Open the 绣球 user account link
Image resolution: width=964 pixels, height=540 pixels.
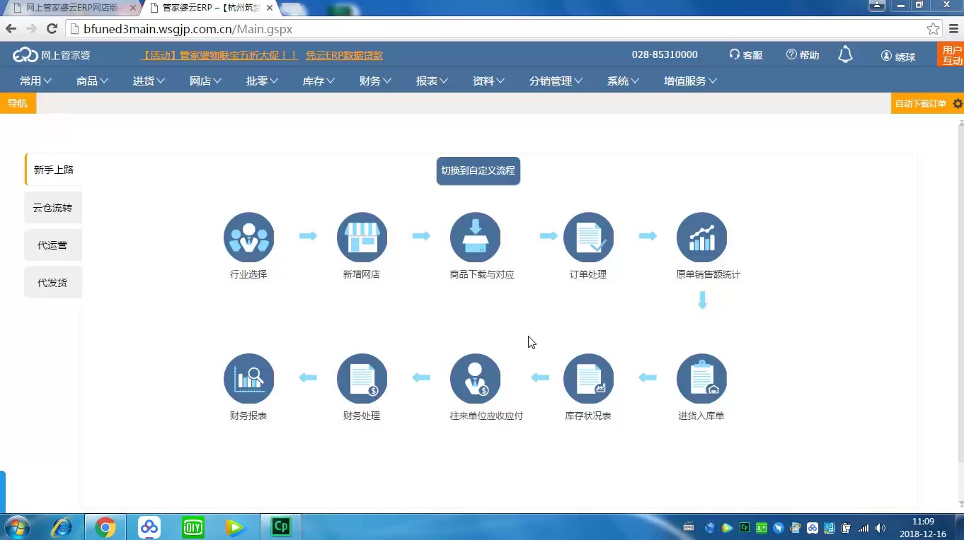(x=898, y=56)
